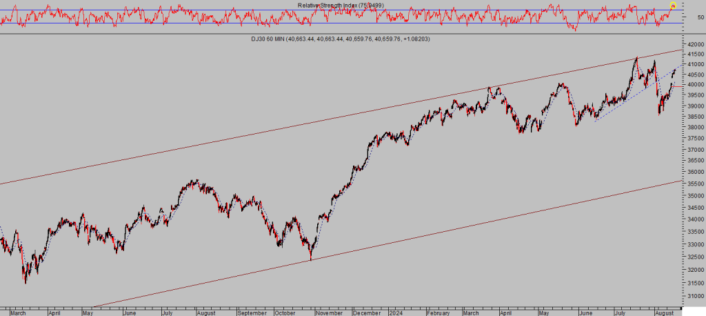This screenshot has width=706, height=316.
Task: Click the yellow circle marker on RSI
Action: [673, 6]
